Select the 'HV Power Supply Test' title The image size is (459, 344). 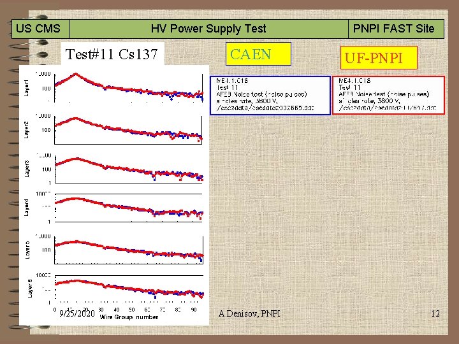coord(208,29)
